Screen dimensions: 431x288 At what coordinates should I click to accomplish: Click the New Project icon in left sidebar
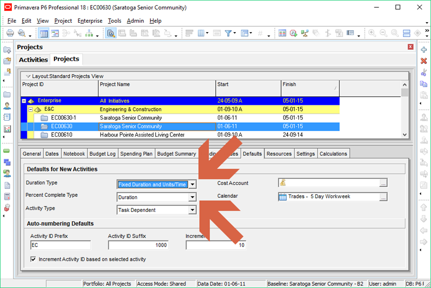[x=7, y=50]
